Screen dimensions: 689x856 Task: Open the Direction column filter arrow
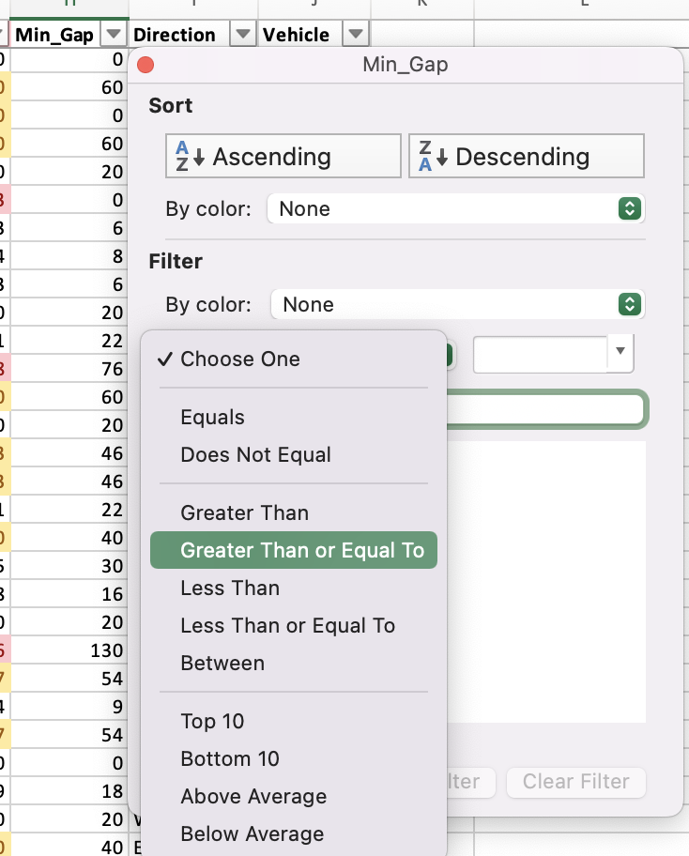click(242, 33)
